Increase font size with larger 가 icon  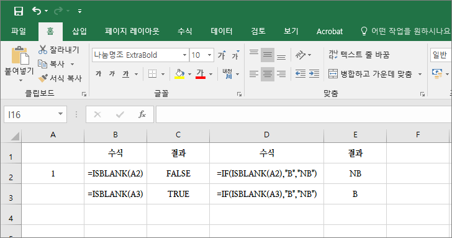[222, 55]
